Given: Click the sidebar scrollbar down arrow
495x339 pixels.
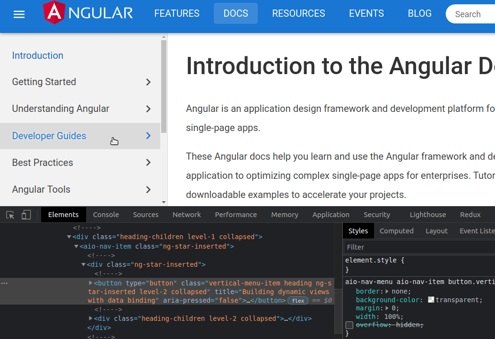Looking at the screenshot, I should [164, 202].
